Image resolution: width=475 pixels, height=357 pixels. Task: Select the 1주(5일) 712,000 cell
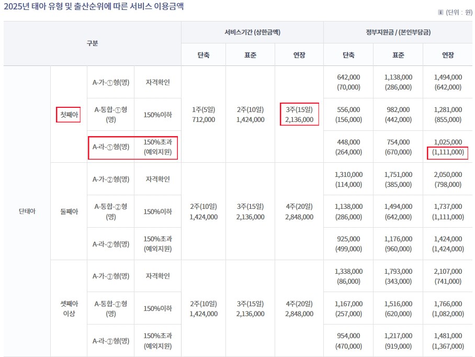[203, 115]
